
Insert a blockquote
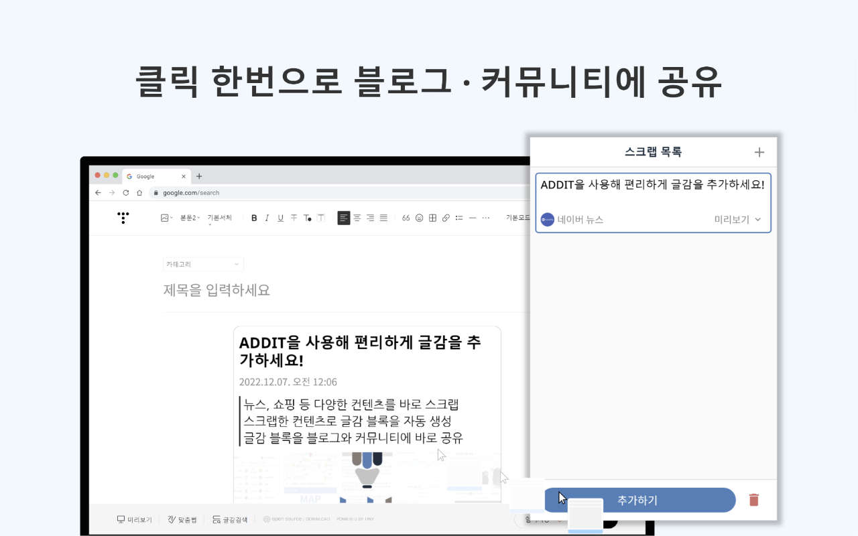point(406,218)
